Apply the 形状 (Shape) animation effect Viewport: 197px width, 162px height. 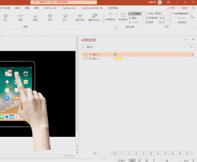coord(50,17)
